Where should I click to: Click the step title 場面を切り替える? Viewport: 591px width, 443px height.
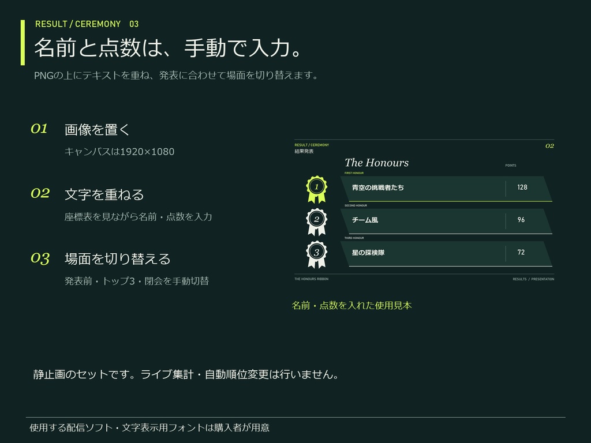pyautogui.click(x=118, y=259)
